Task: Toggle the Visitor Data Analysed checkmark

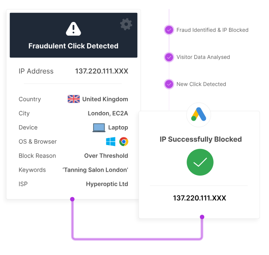Action: (169, 57)
